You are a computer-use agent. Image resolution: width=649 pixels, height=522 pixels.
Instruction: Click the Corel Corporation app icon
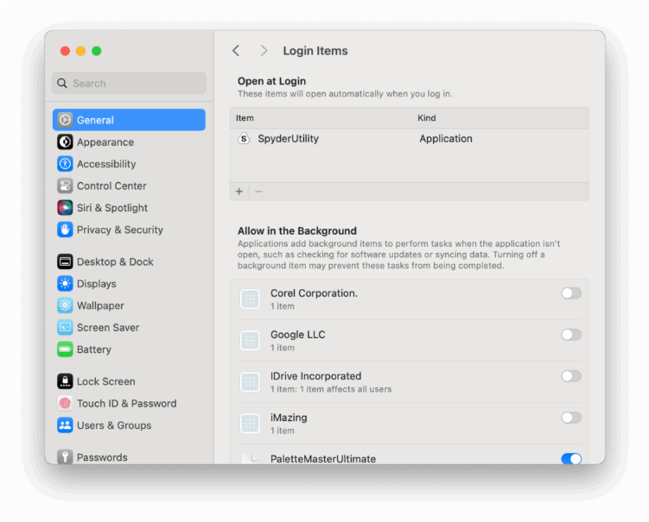pyautogui.click(x=250, y=299)
